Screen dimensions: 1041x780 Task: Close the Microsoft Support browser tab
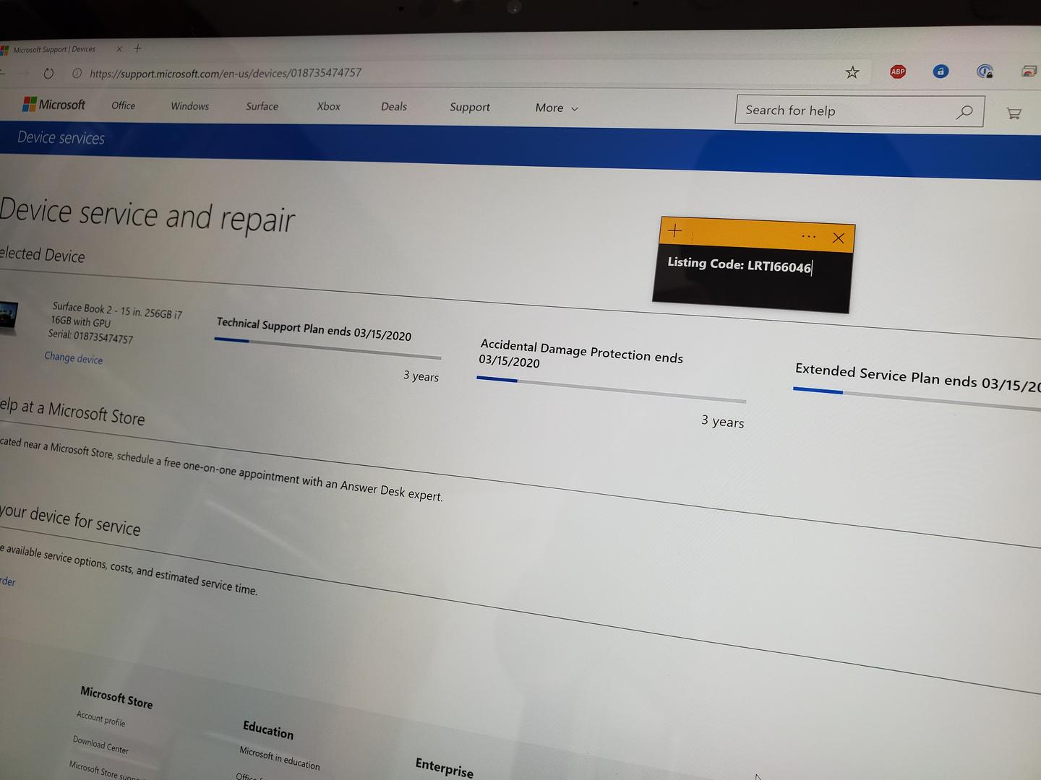(x=119, y=49)
